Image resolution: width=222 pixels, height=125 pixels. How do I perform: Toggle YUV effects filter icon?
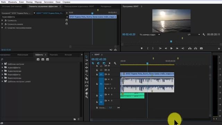48,59
